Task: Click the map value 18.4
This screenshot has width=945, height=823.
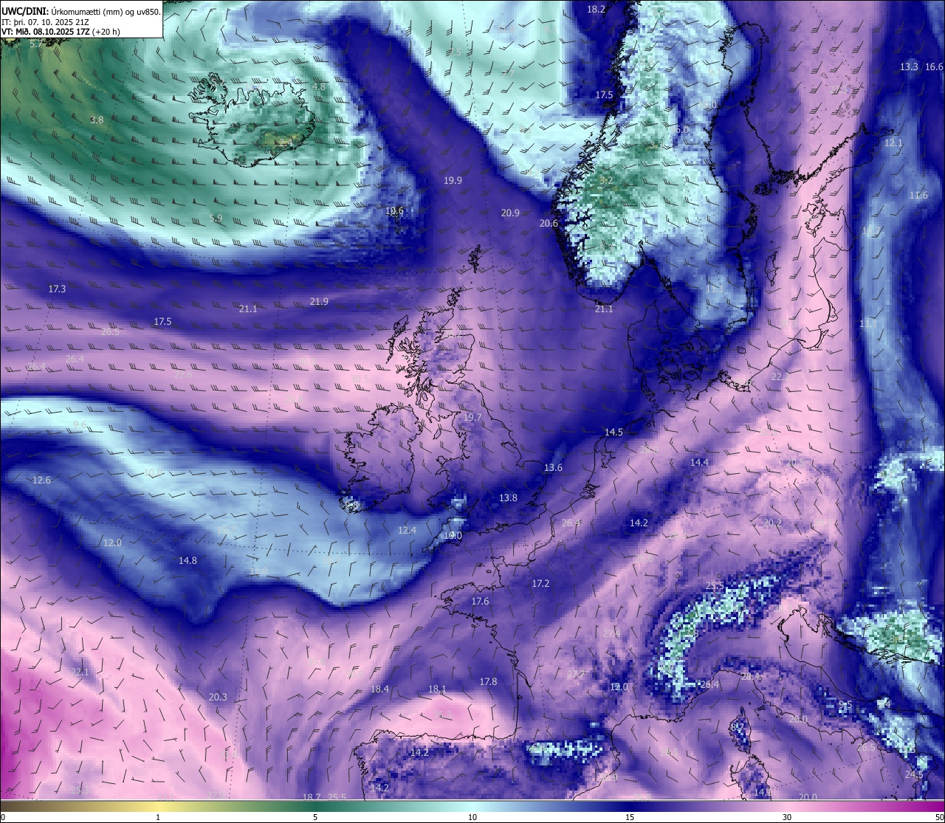Action: (379, 689)
